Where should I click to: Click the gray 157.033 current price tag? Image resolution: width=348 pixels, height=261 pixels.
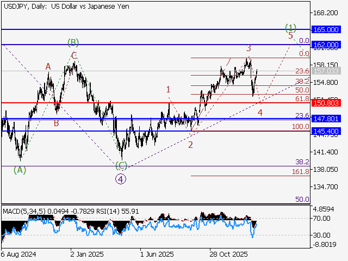pyautogui.click(x=326, y=71)
